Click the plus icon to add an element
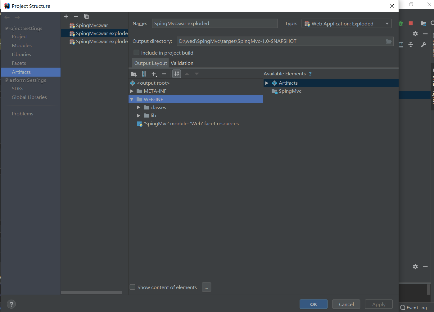Viewport: 434px width, 312px height. [x=154, y=74]
